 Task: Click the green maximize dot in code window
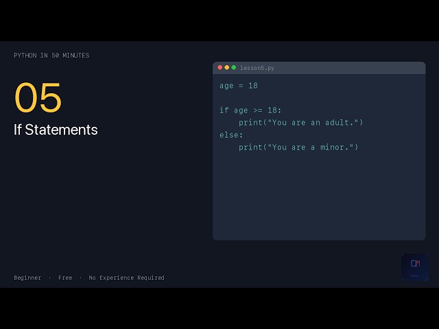234,67
